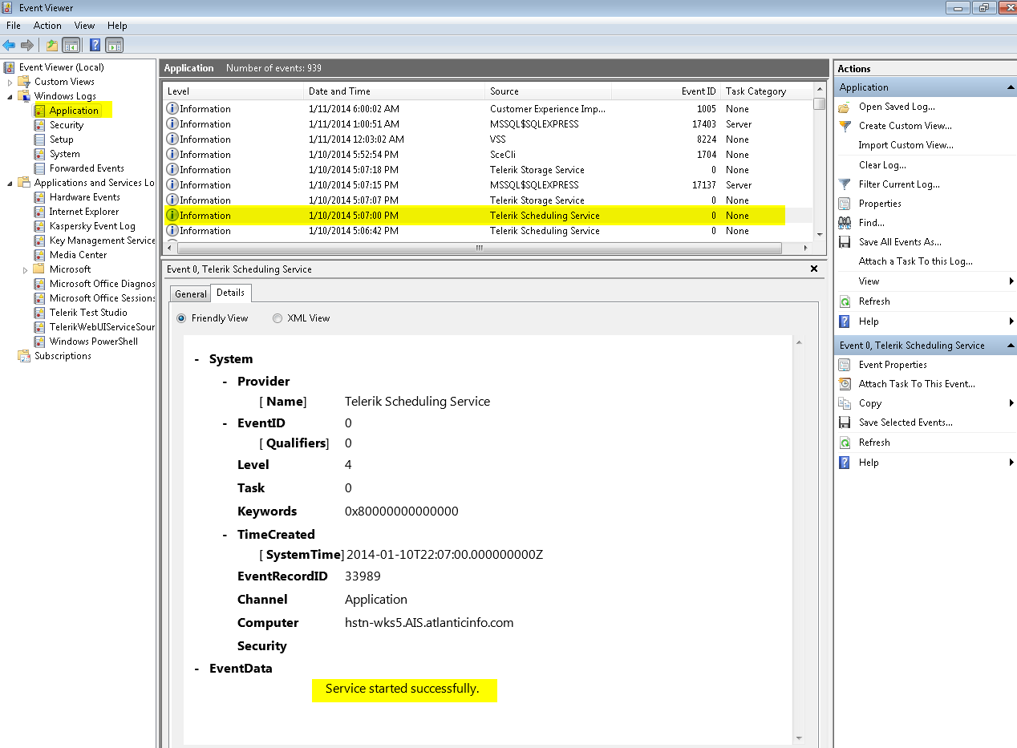Viewport: 1017px width, 748px height.
Task: Click the Subscriptions icon in tree
Action: (x=24, y=356)
